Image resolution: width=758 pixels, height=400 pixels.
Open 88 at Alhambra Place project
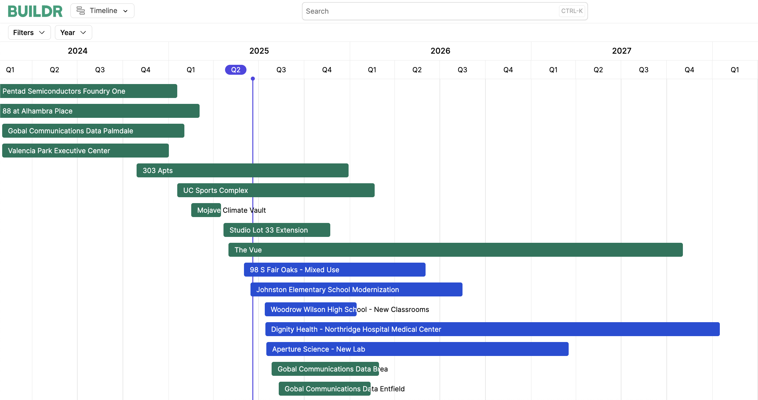100,111
